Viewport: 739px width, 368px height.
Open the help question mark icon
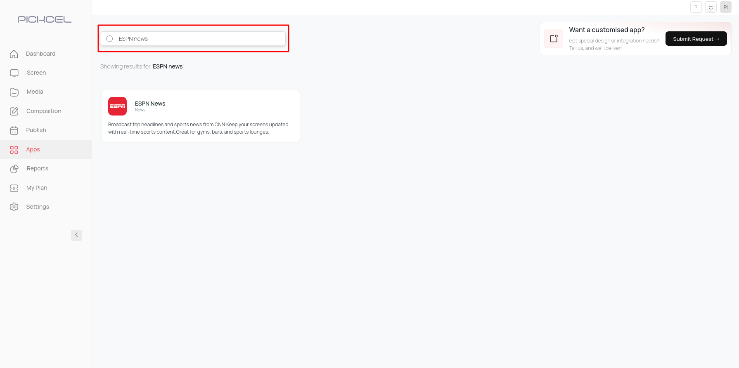click(696, 7)
